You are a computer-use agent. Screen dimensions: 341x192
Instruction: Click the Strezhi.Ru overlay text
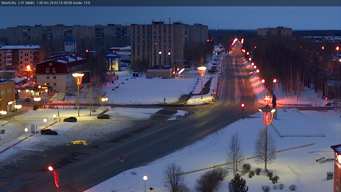(x=8, y=3)
